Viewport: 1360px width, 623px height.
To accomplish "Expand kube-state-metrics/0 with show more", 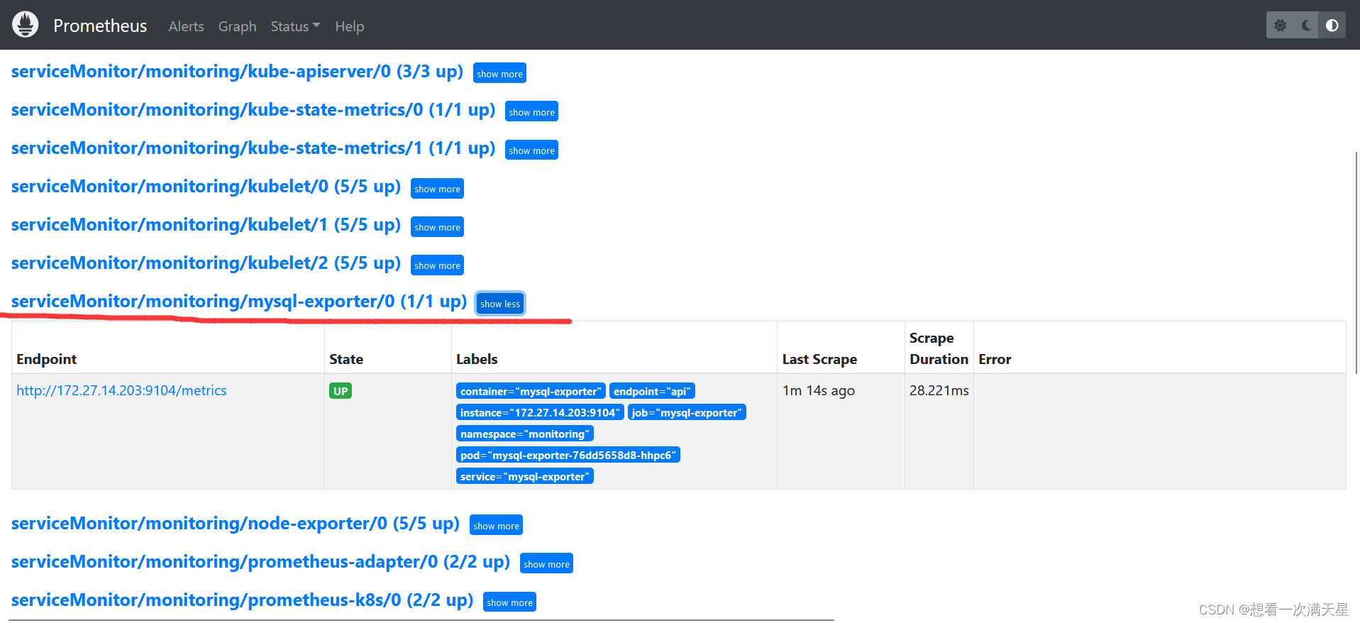I will (531, 111).
